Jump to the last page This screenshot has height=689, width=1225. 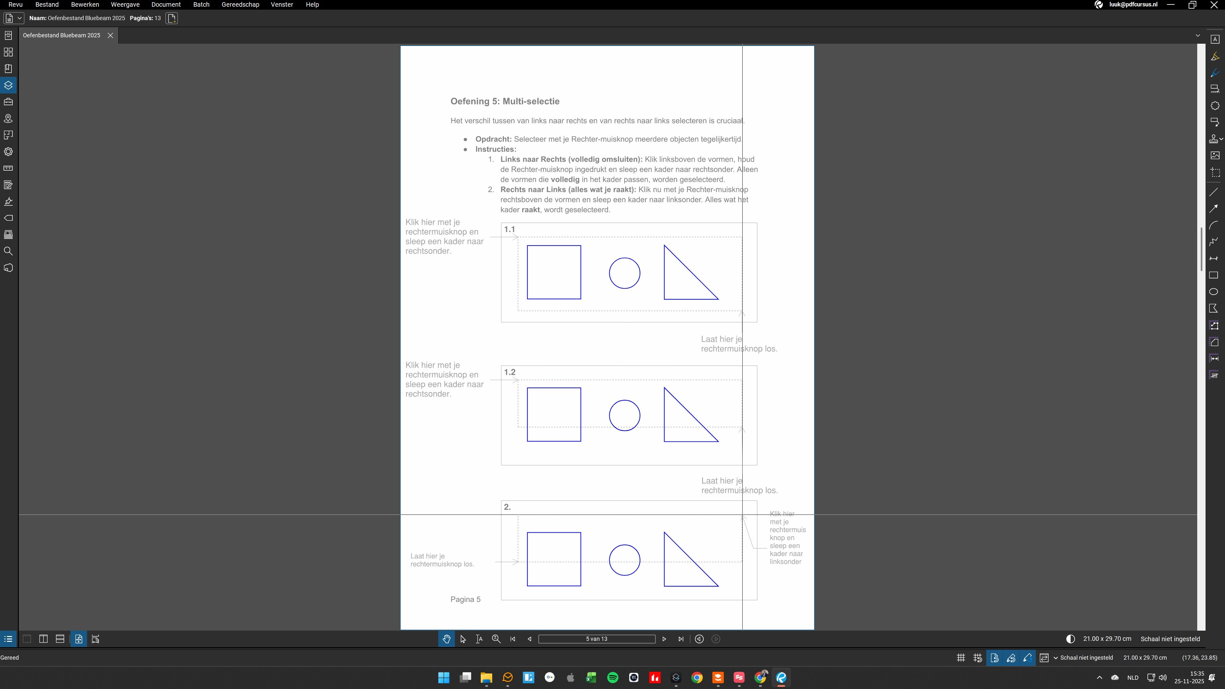681,639
